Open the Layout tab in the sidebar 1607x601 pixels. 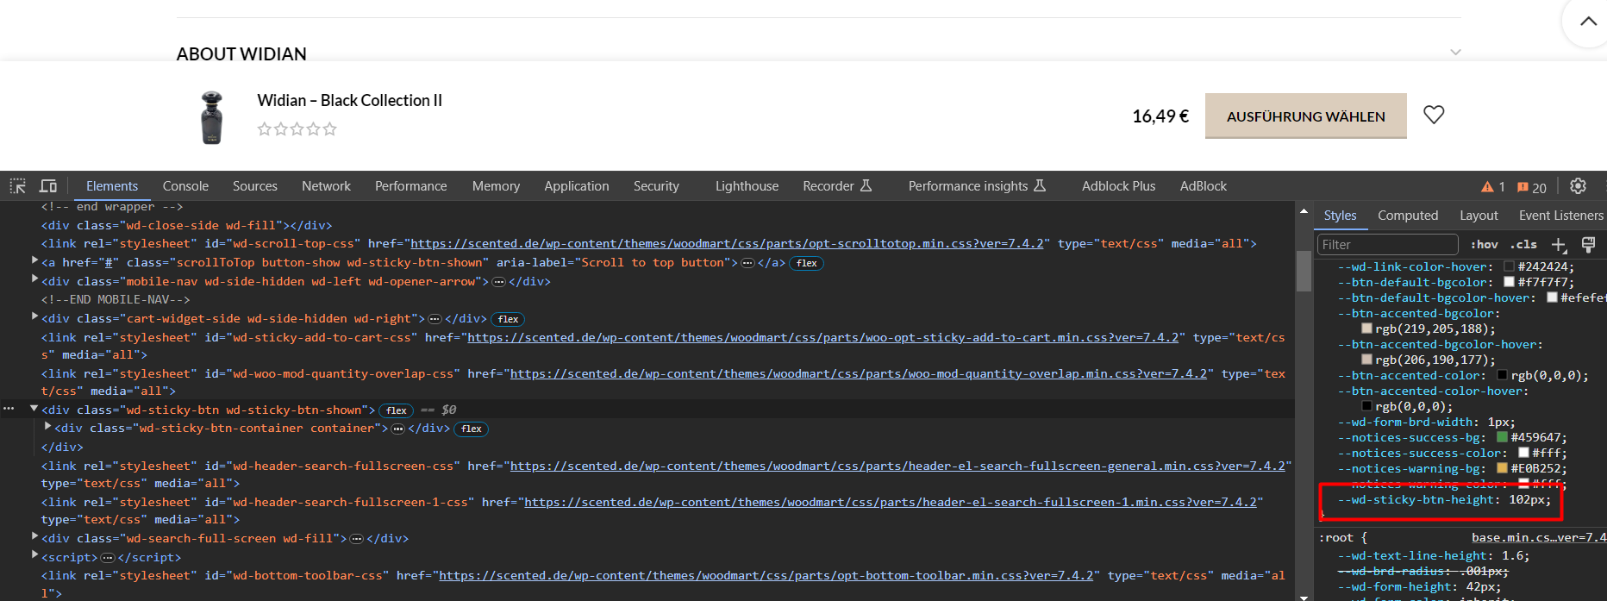[1479, 216]
